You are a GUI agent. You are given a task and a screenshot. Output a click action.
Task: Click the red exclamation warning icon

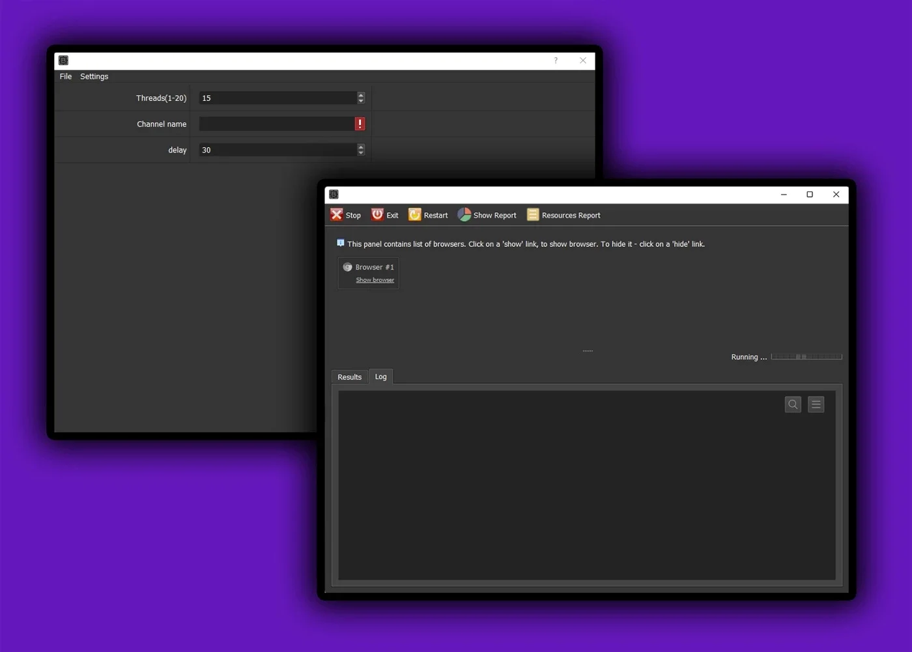[x=360, y=124]
